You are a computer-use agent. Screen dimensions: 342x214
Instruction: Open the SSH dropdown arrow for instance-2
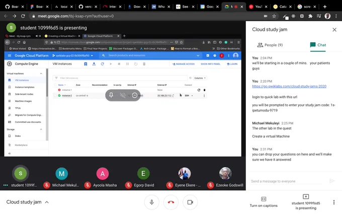[192, 96]
